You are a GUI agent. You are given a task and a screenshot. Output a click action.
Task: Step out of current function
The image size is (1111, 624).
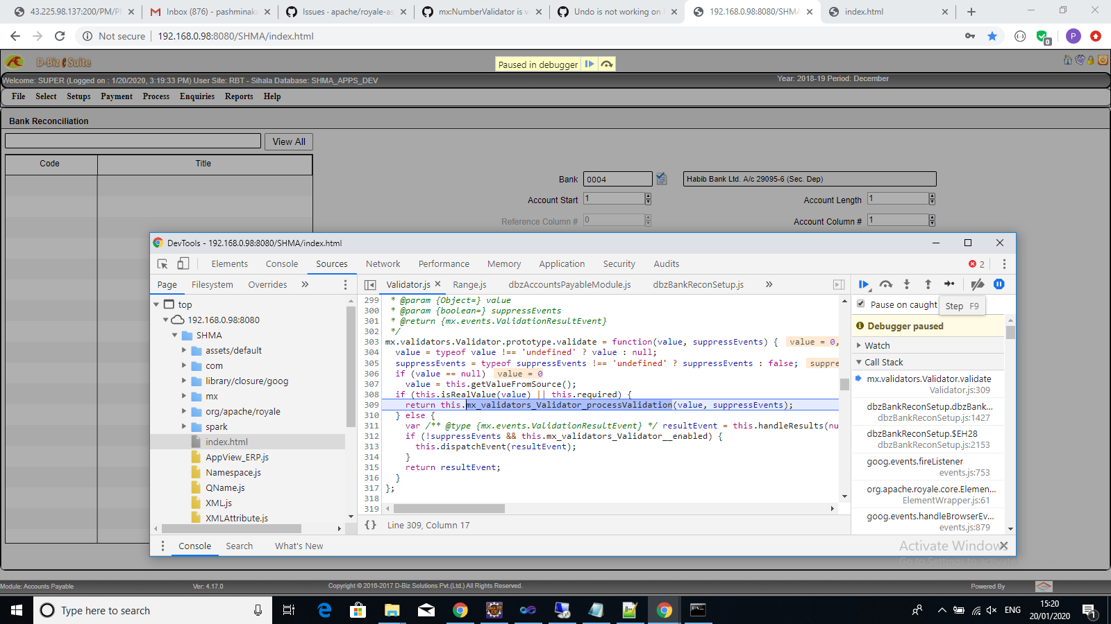[x=928, y=284]
